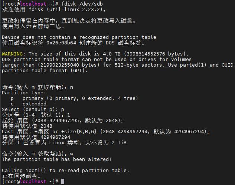
Task: Click the '将使用默认值 4294967294' line
Action: (36, 137)
